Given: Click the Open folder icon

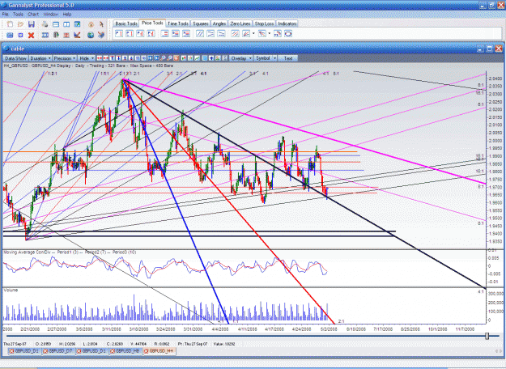Looking at the screenshot, I should tap(20, 24).
